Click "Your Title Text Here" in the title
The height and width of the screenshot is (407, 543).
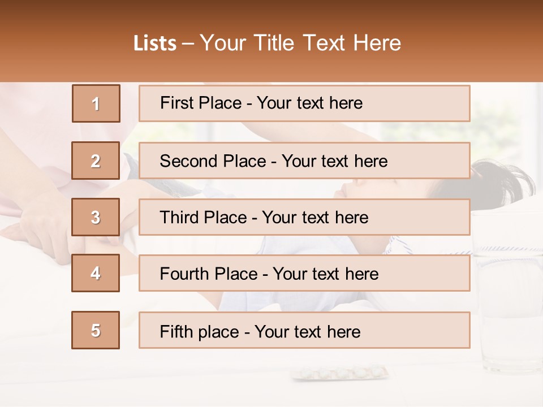click(300, 43)
